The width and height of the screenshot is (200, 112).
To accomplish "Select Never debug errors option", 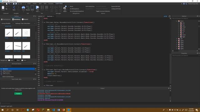I will click(71, 6).
